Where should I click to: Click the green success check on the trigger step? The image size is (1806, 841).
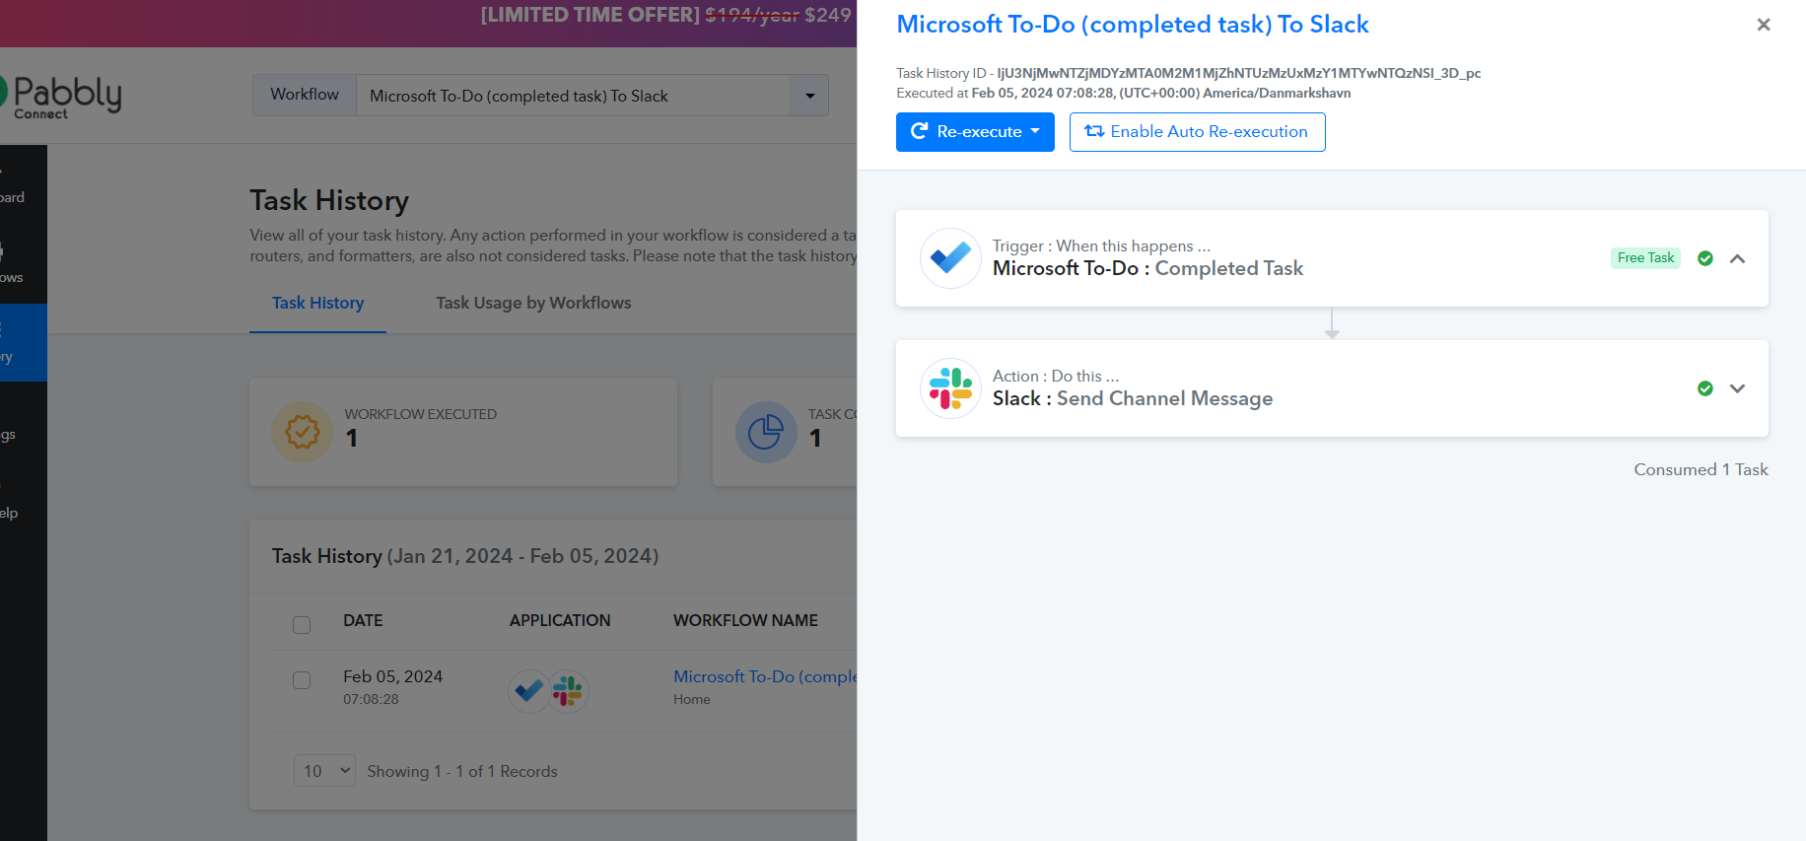click(1705, 258)
